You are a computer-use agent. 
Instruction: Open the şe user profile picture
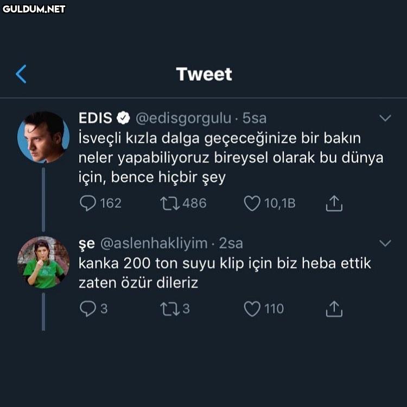pos(43,263)
